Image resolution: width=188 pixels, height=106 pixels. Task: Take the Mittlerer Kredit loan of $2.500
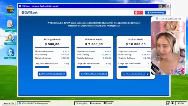tap(94, 74)
